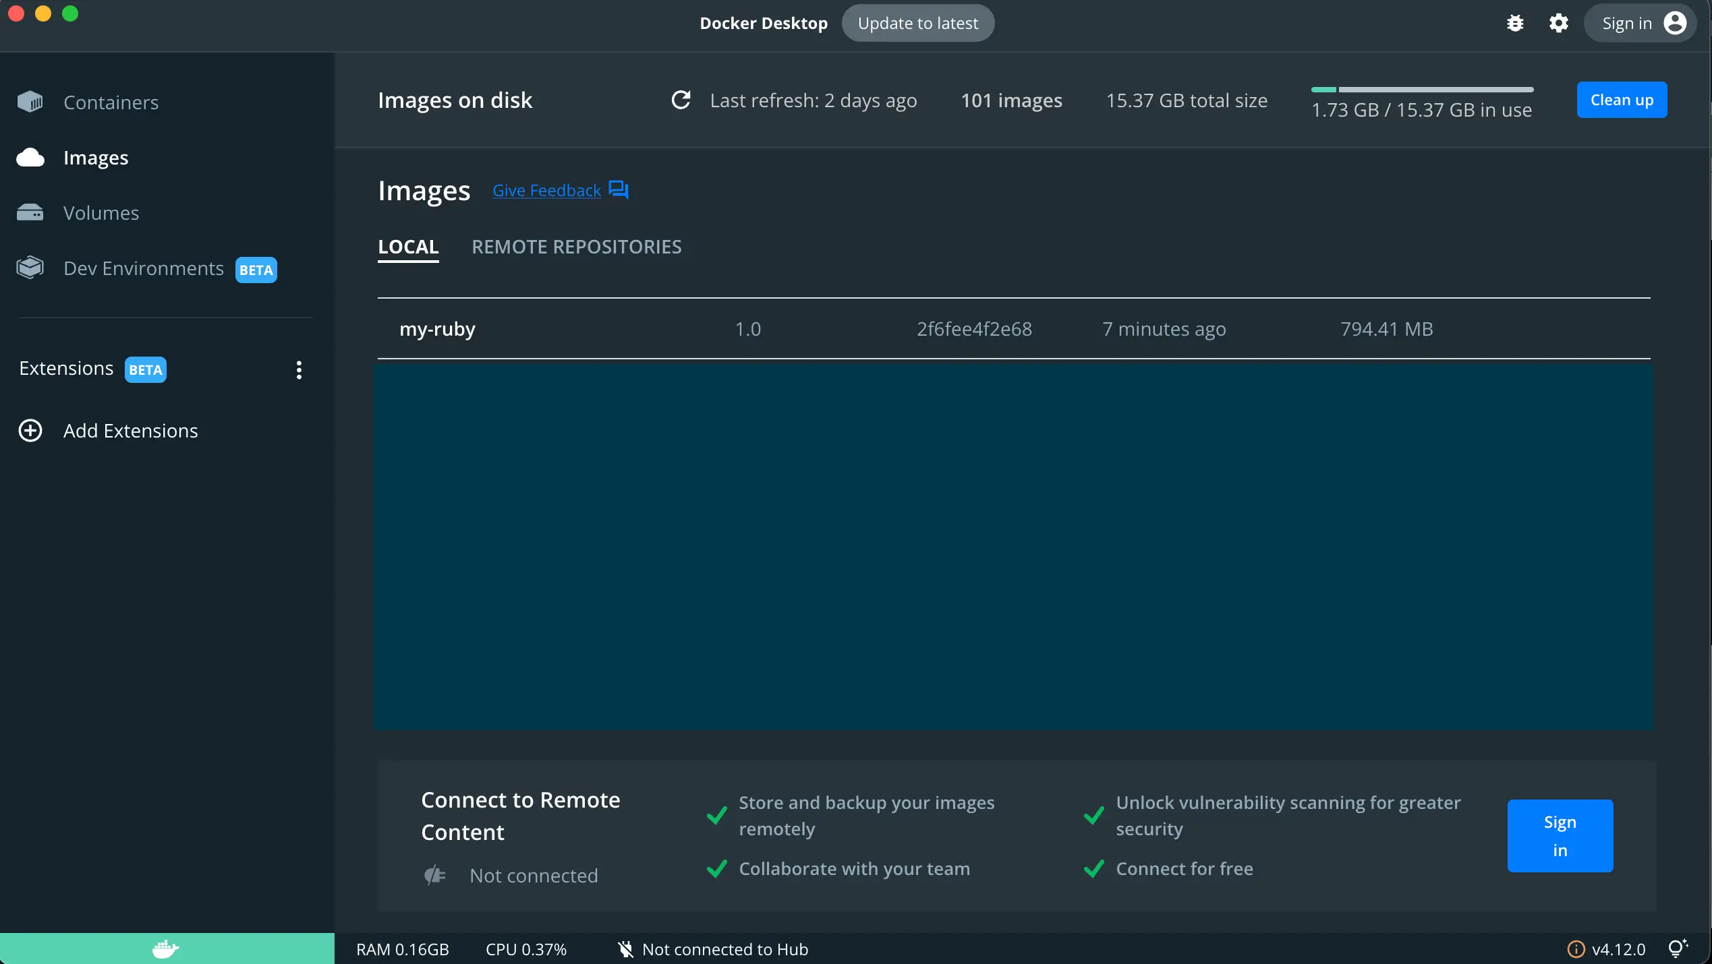This screenshot has width=1712, height=964.
Task: Click the Docker whale icon in status bar
Action: 165,949
